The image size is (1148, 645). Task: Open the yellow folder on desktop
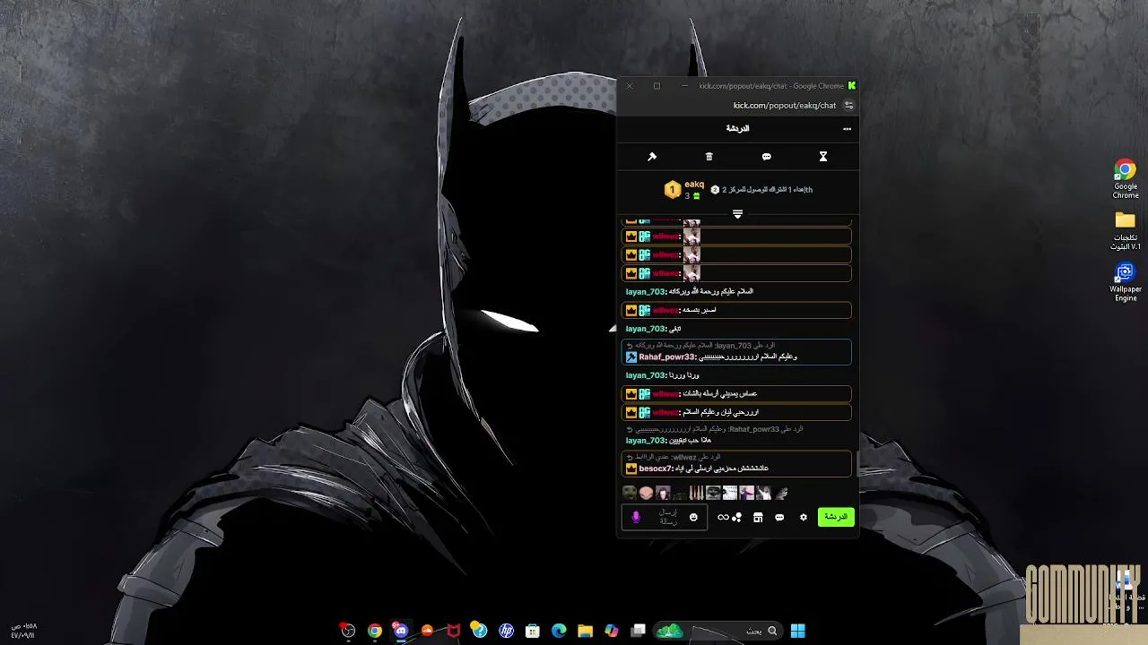(x=1126, y=230)
